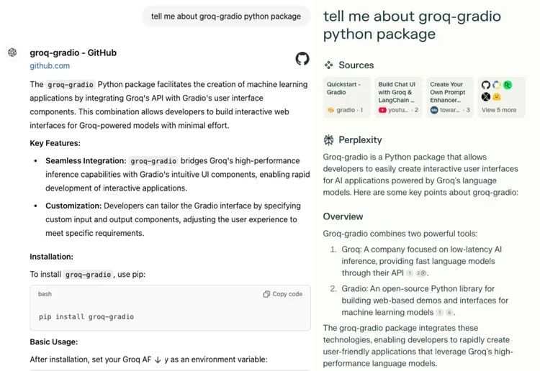
Task: Open the github.com link
Action: (x=50, y=65)
